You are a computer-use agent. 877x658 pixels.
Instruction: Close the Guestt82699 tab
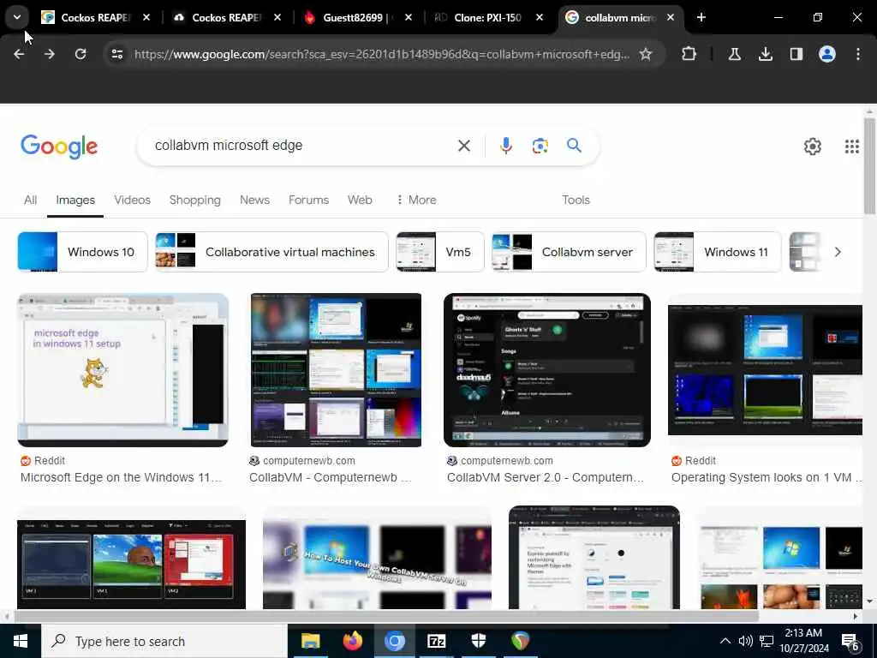[x=409, y=17]
